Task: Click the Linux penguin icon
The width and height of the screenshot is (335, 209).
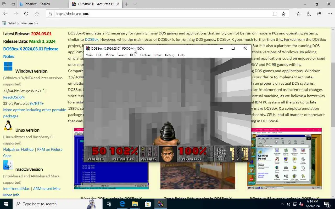Action: tap(8, 126)
